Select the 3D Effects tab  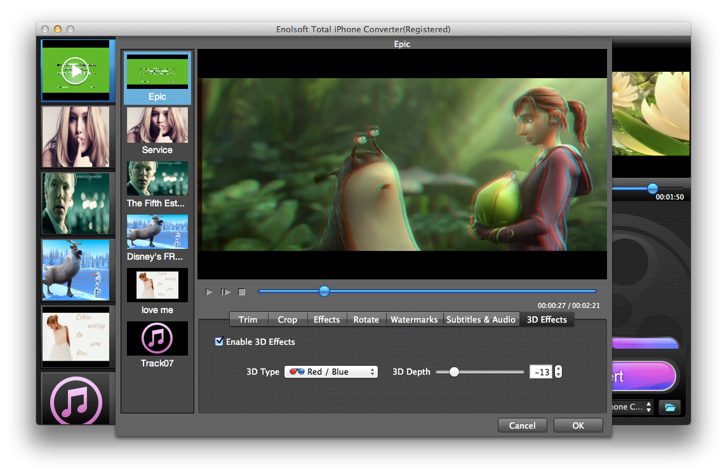pos(547,319)
